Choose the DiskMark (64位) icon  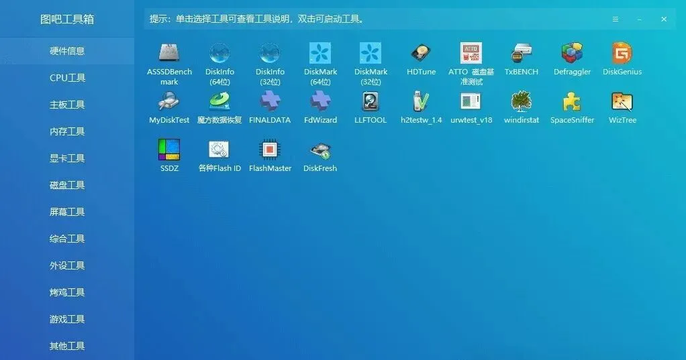coord(320,54)
